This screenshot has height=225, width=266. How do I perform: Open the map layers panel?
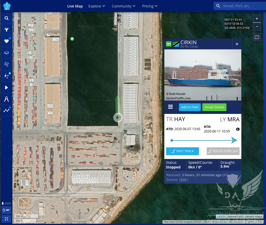click(6, 53)
